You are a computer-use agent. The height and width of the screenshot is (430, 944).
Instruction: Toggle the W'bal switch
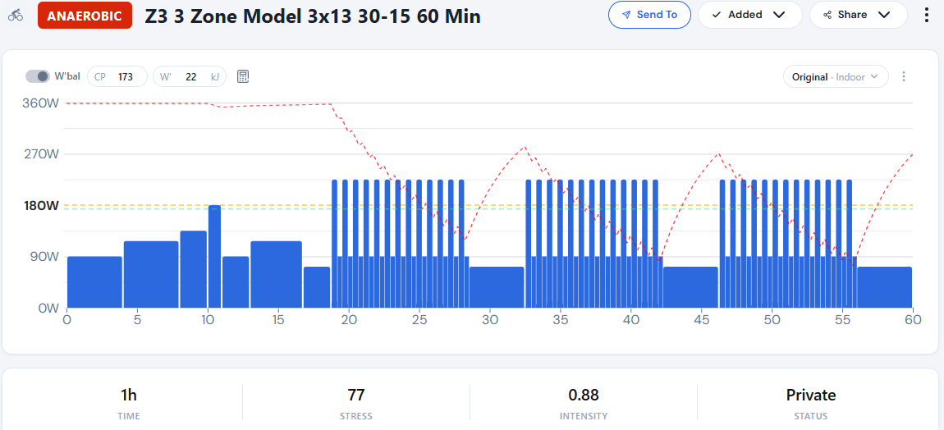(37, 76)
